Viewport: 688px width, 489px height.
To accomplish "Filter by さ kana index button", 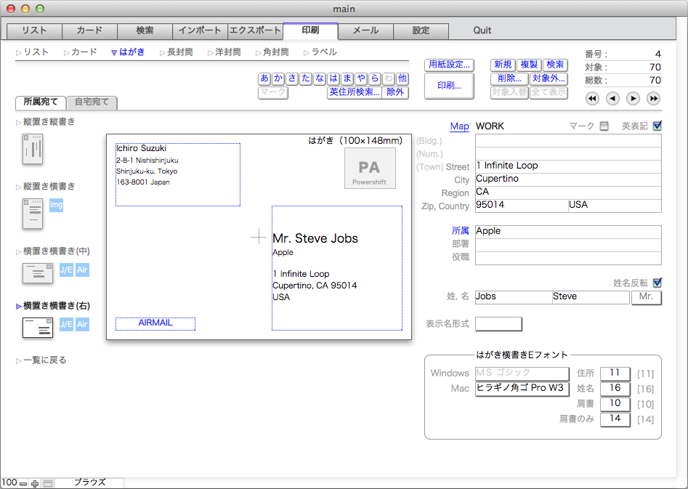I will click(292, 78).
